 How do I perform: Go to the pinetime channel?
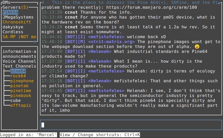pos(21,91)
